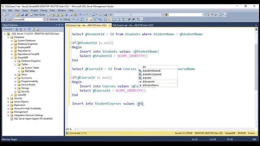Switch to the SQLQuery1.sql tab
This screenshot has width=260, height=146.
pos(133,25)
